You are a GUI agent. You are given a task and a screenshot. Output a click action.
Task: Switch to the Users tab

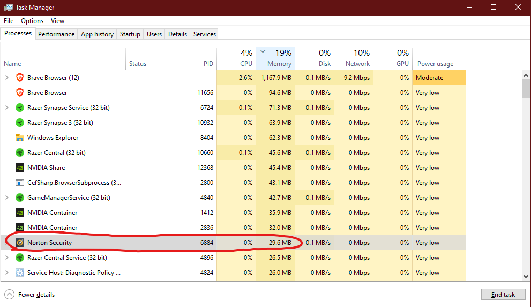[x=154, y=34]
